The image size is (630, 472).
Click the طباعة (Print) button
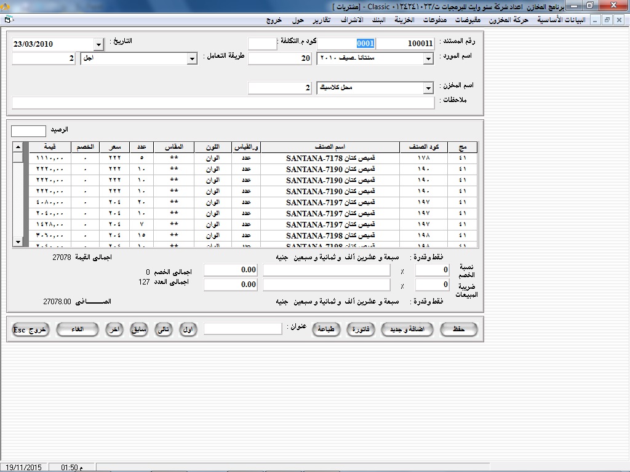pos(326,330)
